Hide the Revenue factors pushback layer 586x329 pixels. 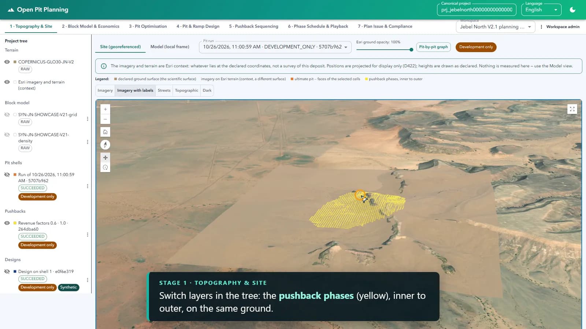pos(7,223)
